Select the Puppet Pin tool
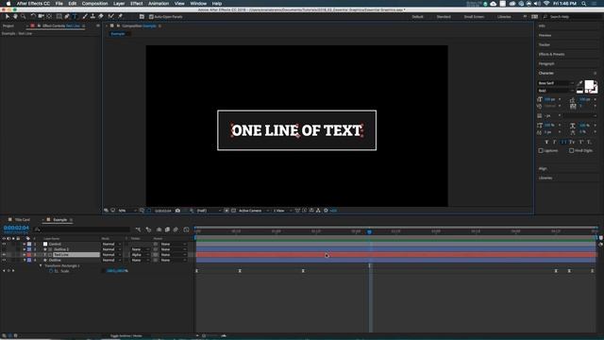This screenshot has width=604, height=340. click(120, 17)
